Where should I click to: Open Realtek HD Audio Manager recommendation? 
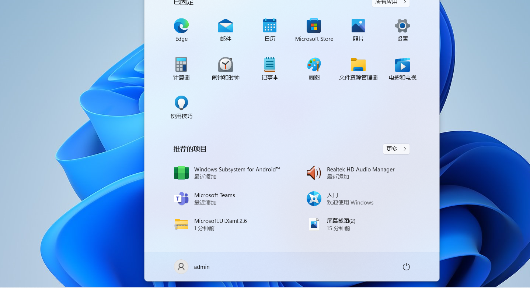[351, 173]
